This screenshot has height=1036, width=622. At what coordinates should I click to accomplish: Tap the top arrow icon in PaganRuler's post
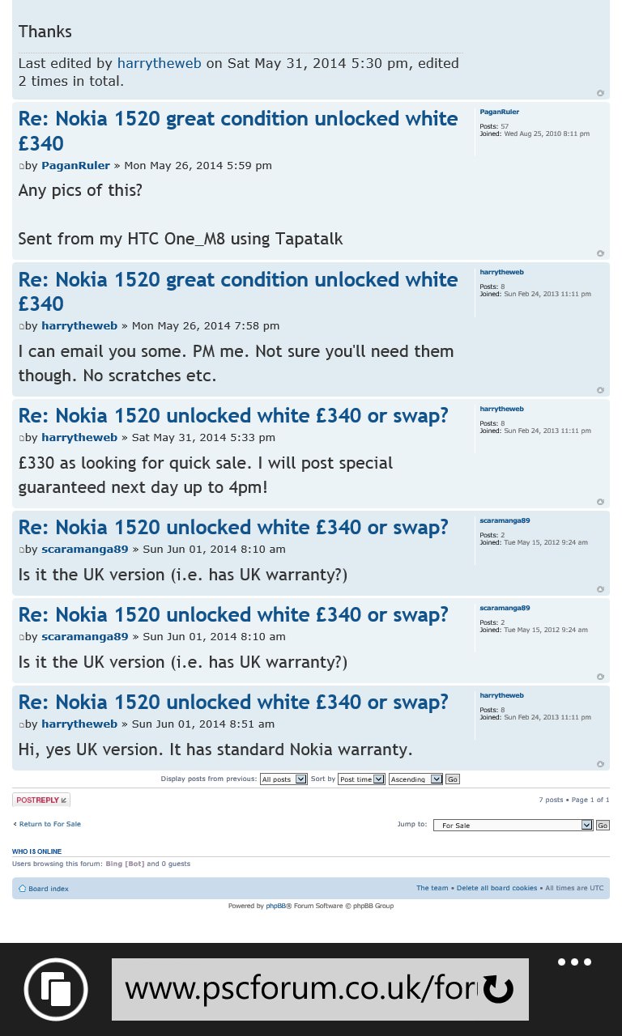pos(600,253)
